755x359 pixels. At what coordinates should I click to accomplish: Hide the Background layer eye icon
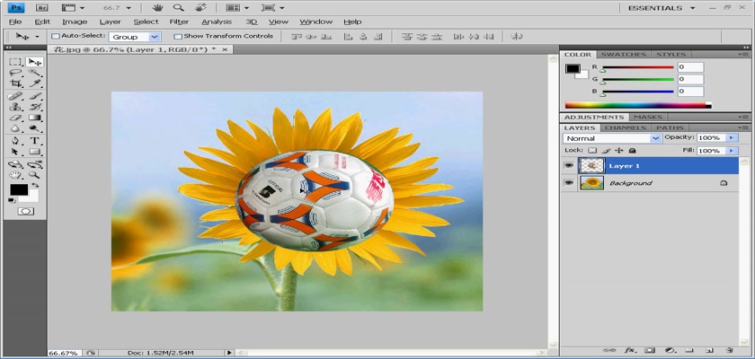coord(569,182)
